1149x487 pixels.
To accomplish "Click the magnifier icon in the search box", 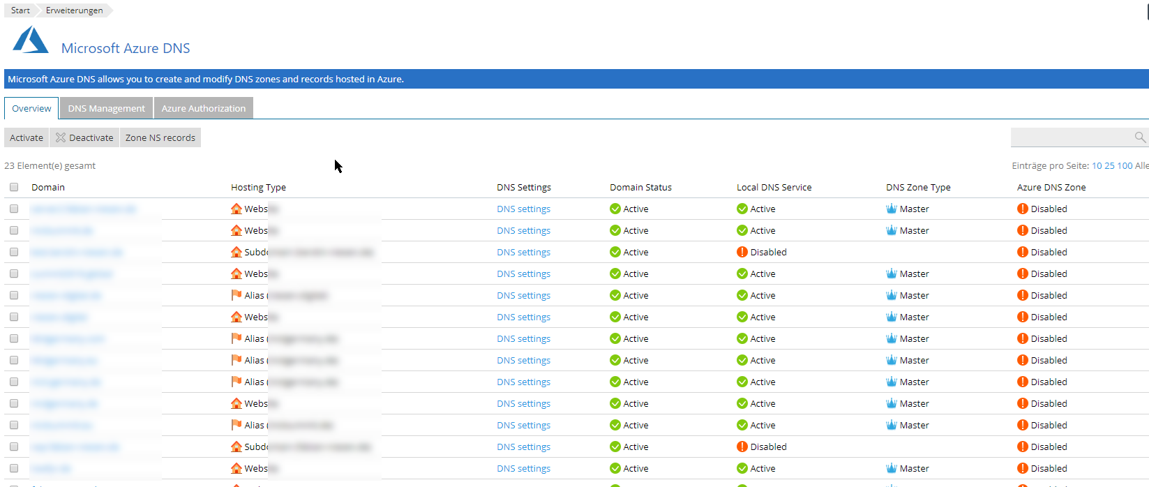I will (x=1140, y=137).
